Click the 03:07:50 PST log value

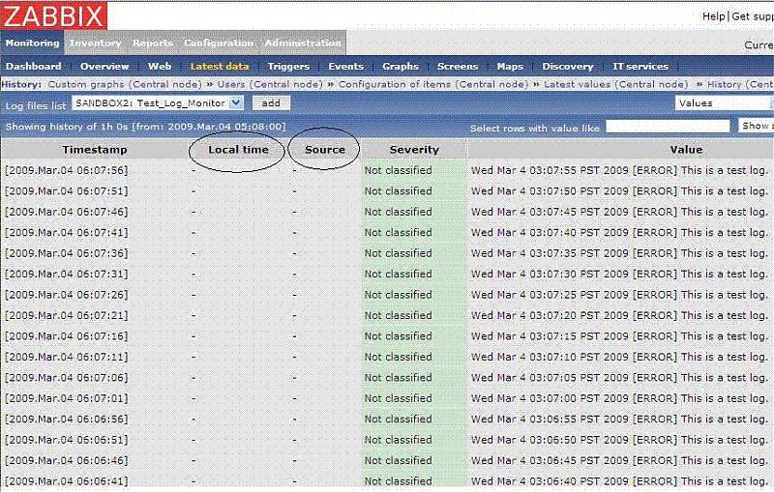coord(619,190)
